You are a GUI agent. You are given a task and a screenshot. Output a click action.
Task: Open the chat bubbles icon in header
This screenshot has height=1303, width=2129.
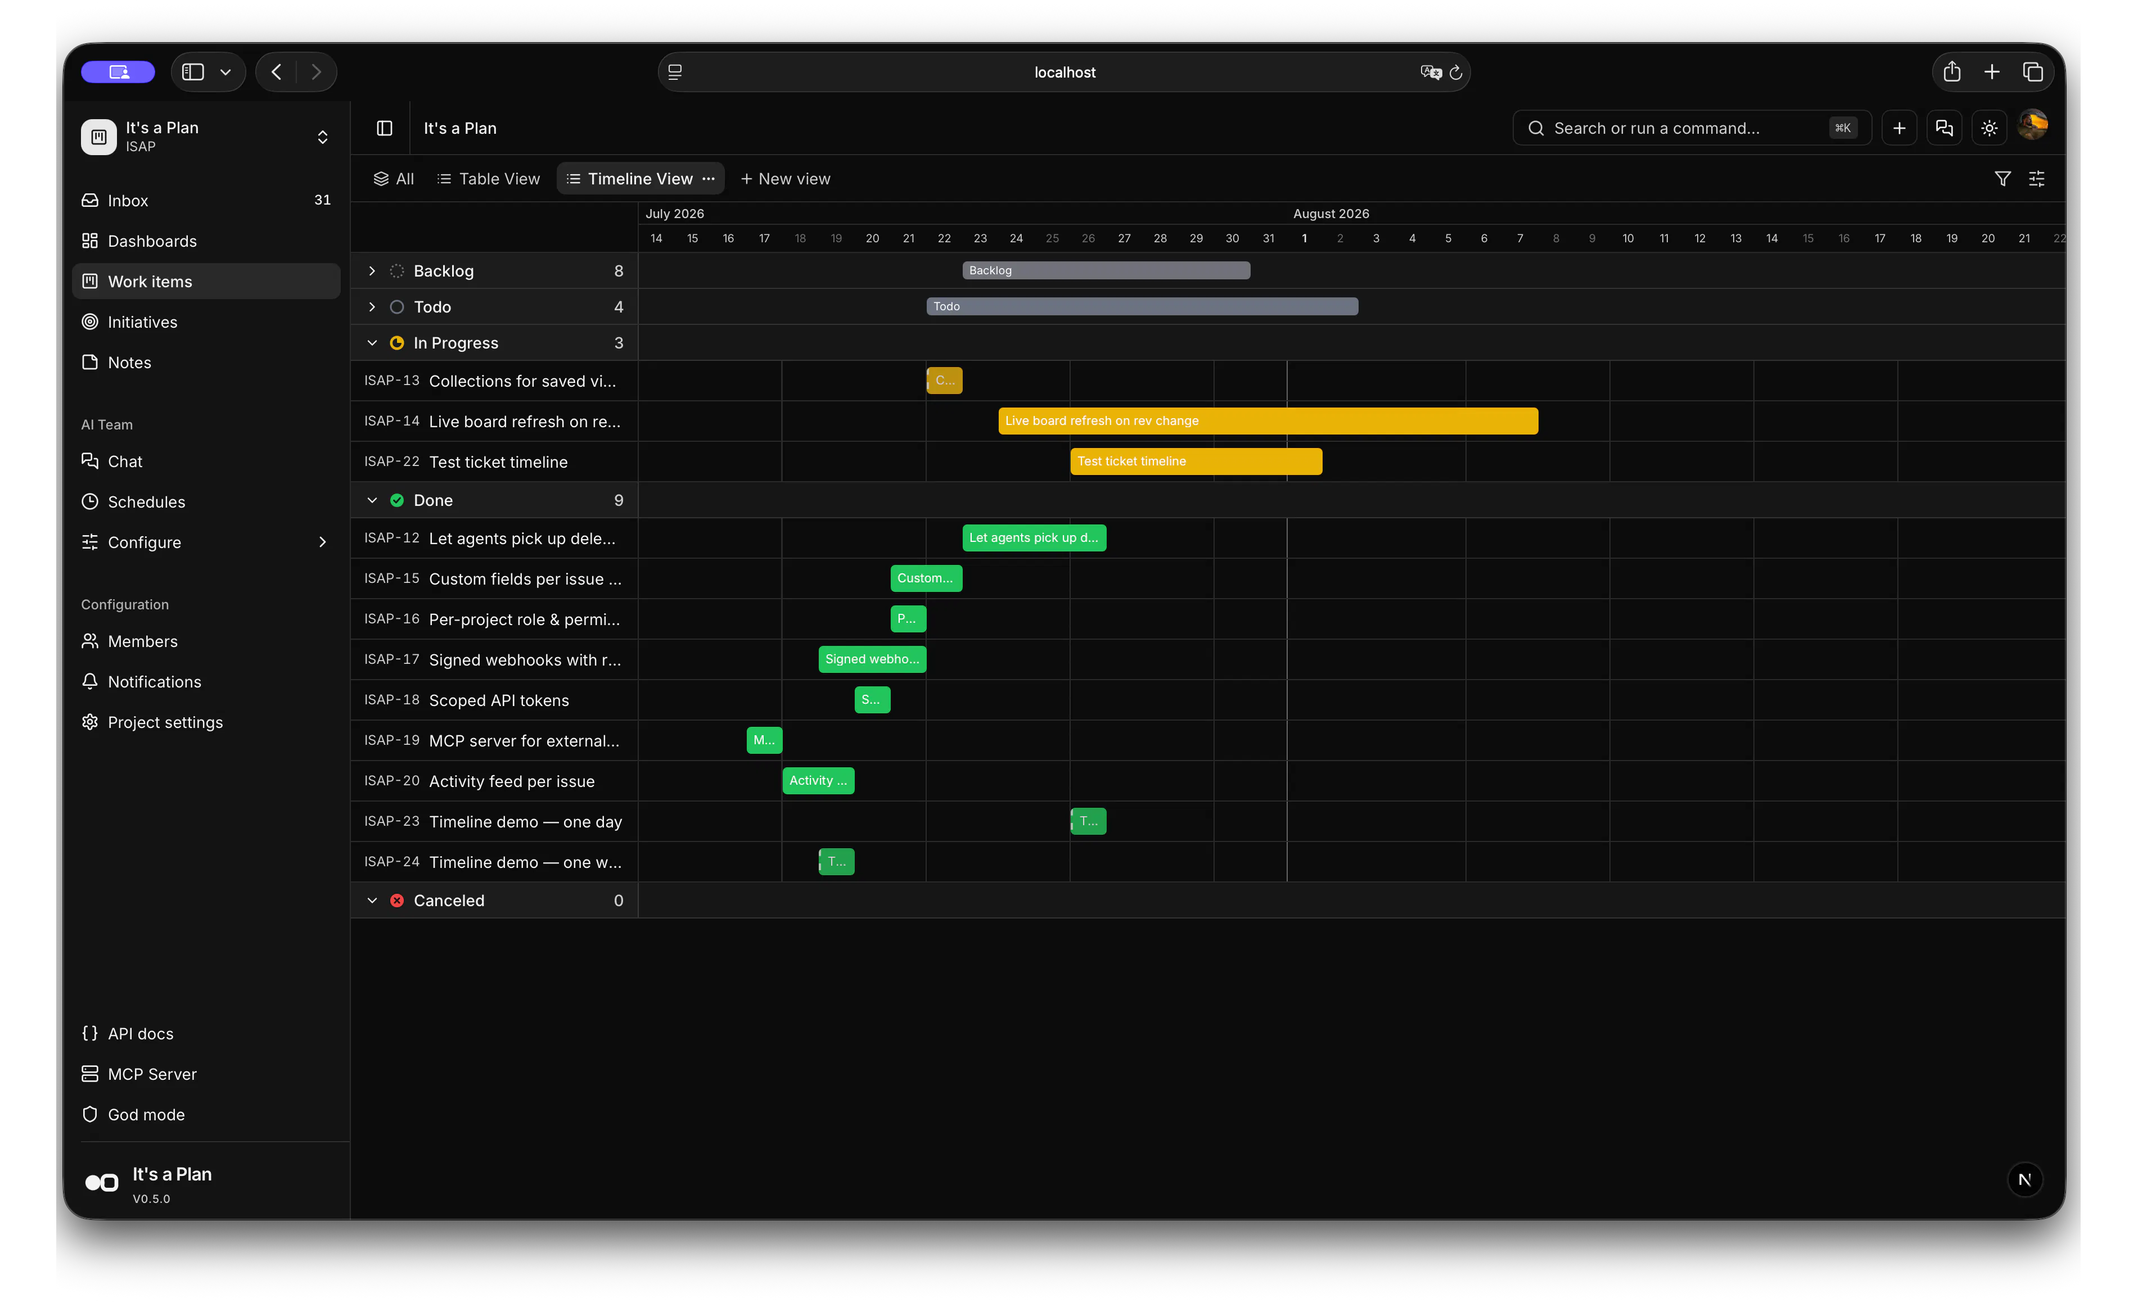point(1944,128)
